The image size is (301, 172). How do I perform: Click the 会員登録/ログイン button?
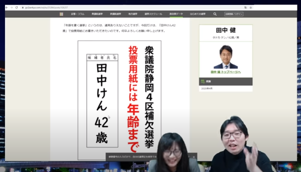pyautogui.click(x=234, y=14)
